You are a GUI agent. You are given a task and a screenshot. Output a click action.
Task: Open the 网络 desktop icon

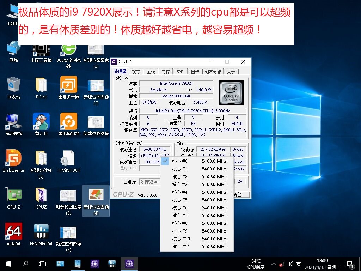point(14,52)
